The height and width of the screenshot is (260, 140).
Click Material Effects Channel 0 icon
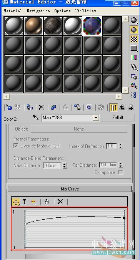89,108
